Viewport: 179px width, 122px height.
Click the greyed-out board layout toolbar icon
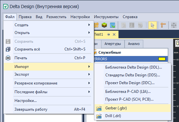click(x=132, y=25)
